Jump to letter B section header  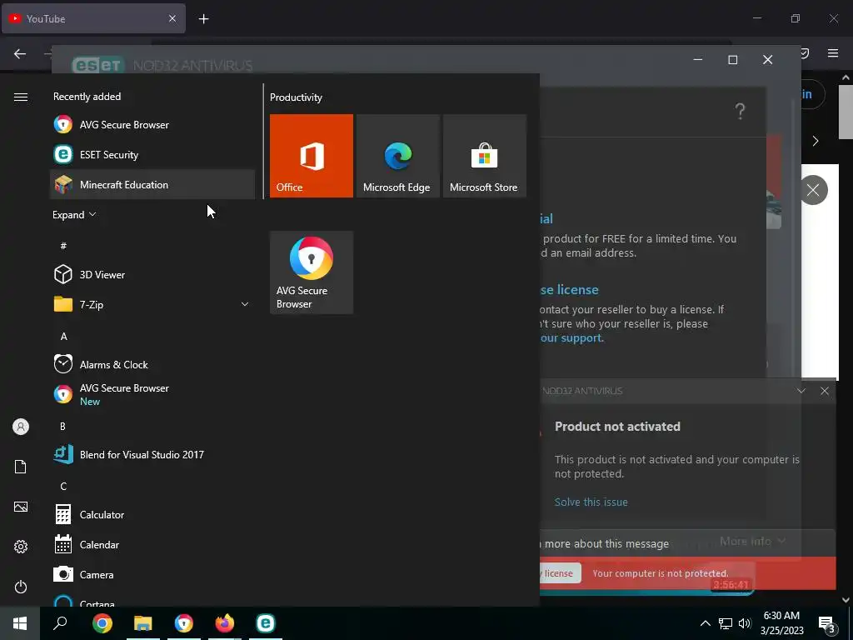tap(62, 426)
